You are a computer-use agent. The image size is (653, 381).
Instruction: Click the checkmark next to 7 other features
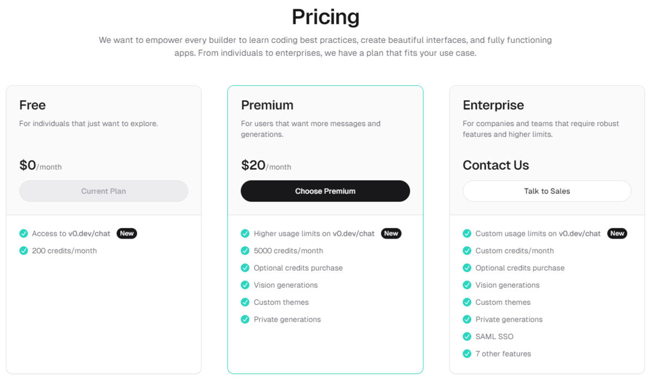click(x=467, y=354)
